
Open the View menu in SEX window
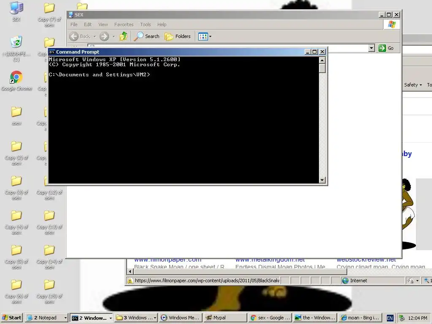[103, 24]
